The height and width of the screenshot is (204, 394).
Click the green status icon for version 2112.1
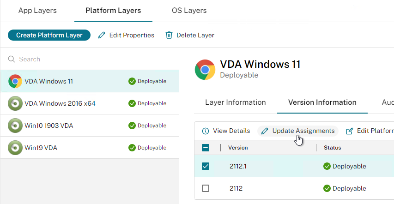(327, 166)
